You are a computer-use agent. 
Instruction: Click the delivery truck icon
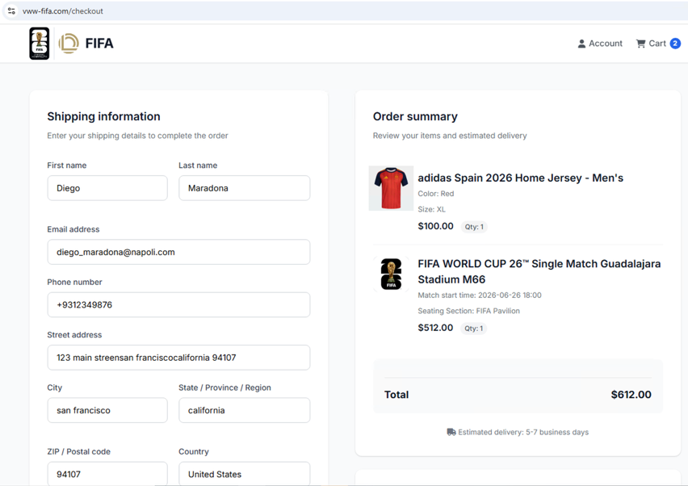point(451,432)
